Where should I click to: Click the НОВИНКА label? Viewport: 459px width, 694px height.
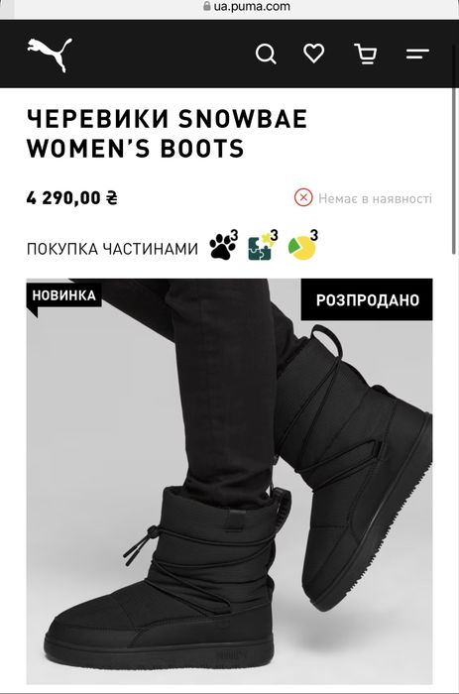(x=63, y=295)
